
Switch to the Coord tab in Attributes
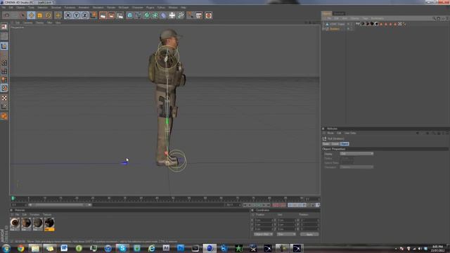click(x=335, y=143)
